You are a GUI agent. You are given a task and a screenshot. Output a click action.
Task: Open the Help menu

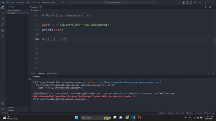[53, 3]
